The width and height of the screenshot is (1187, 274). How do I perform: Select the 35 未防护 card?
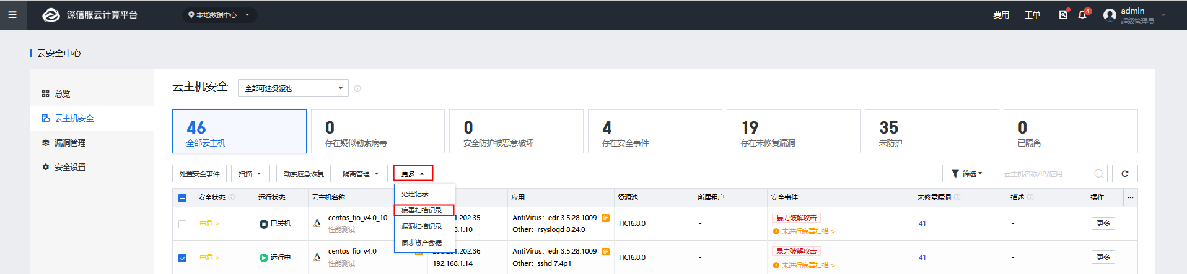(932, 132)
